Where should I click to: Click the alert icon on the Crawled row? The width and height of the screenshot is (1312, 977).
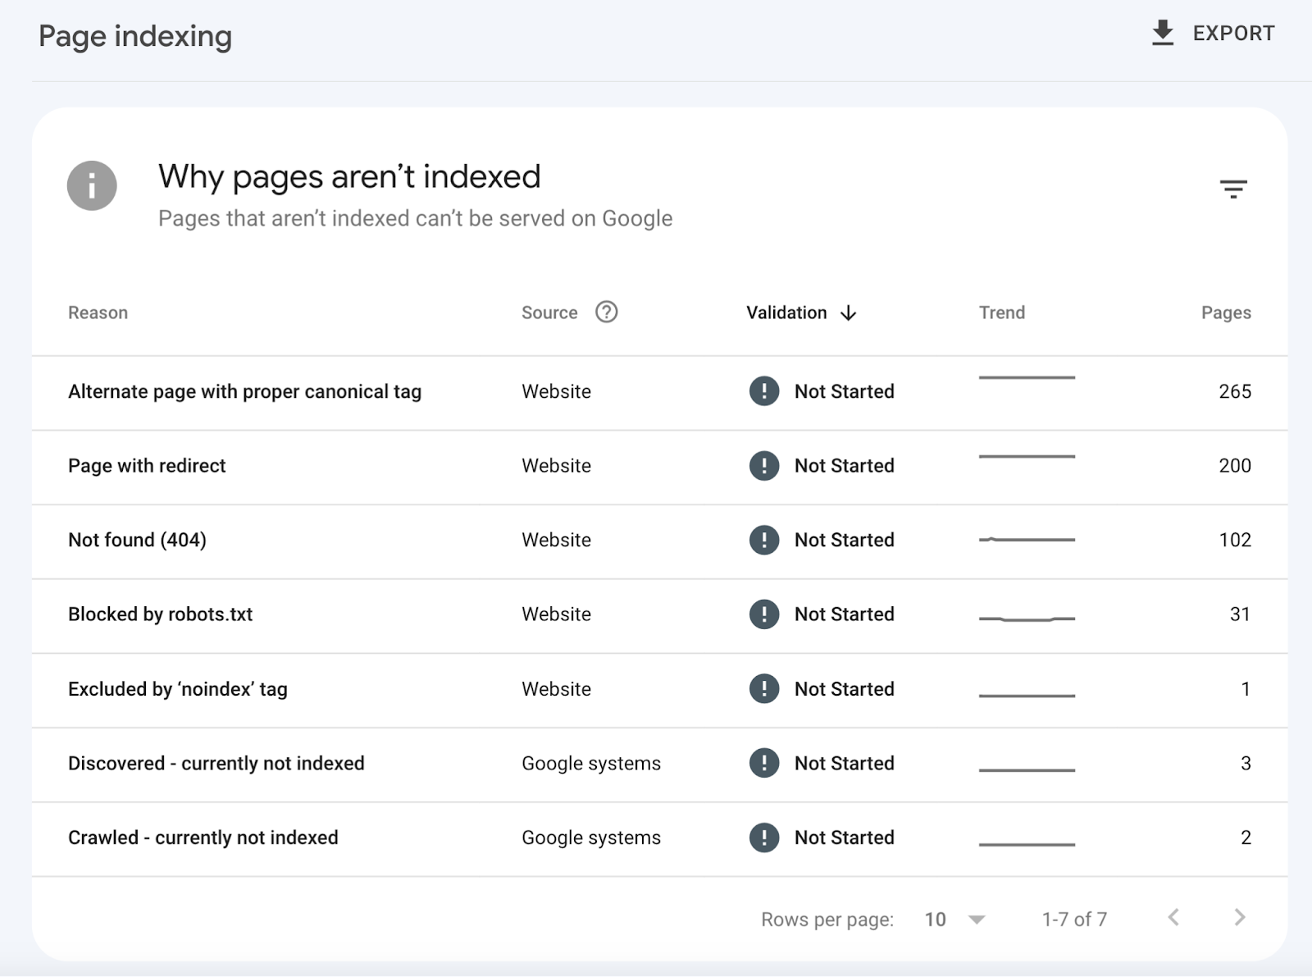click(763, 838)
